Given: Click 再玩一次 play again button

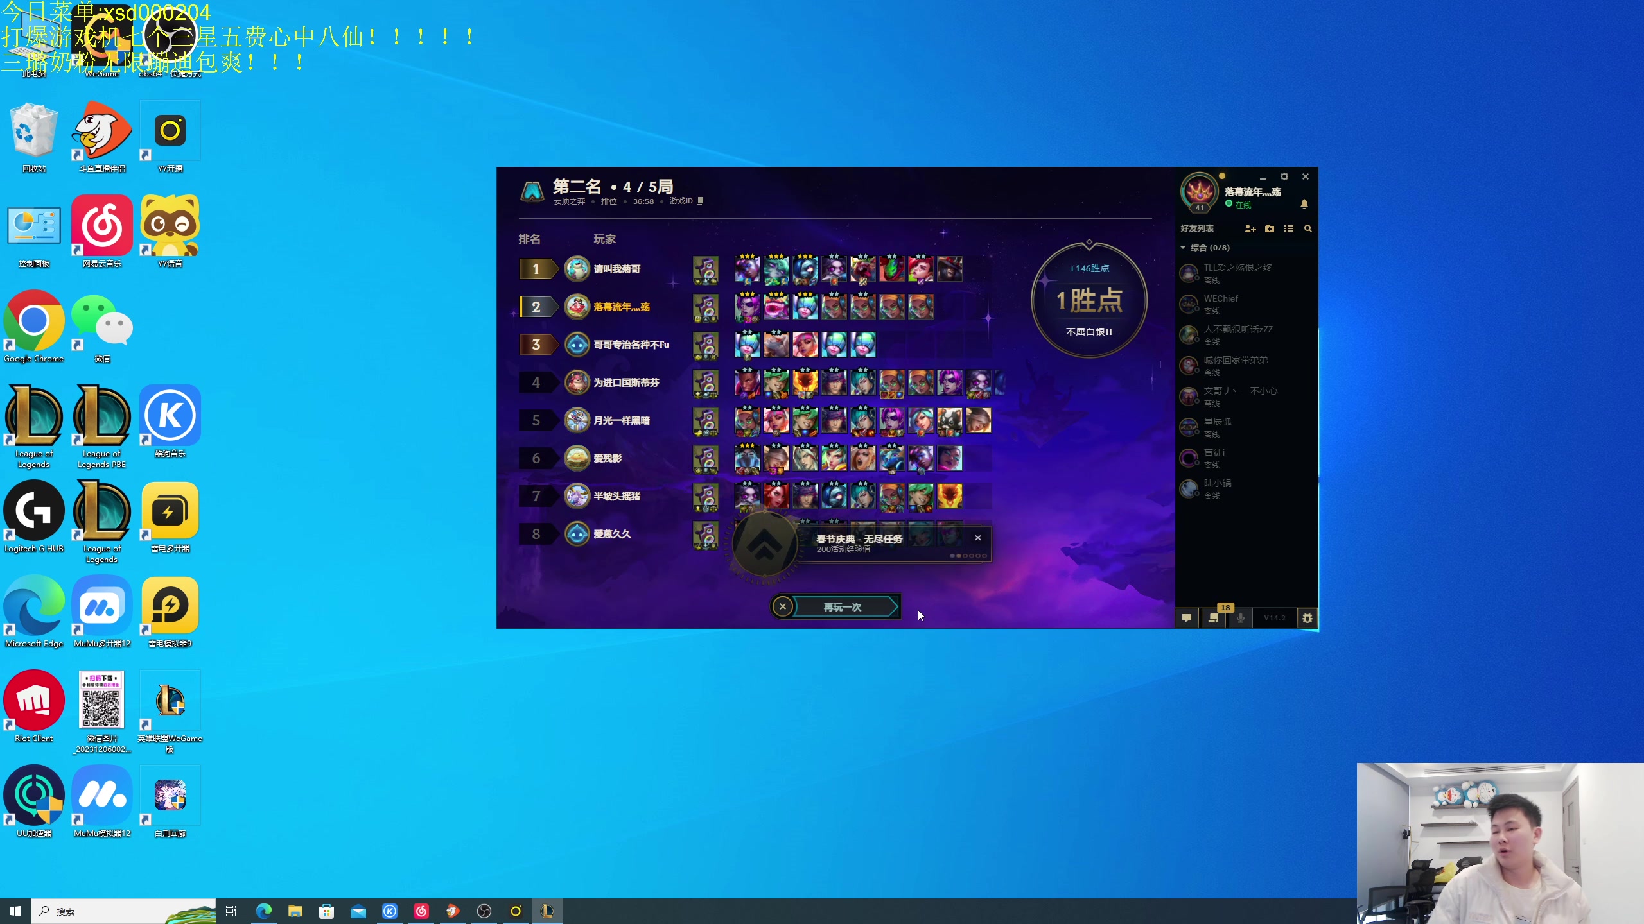Looking at the screenshot, I should 843,607.
